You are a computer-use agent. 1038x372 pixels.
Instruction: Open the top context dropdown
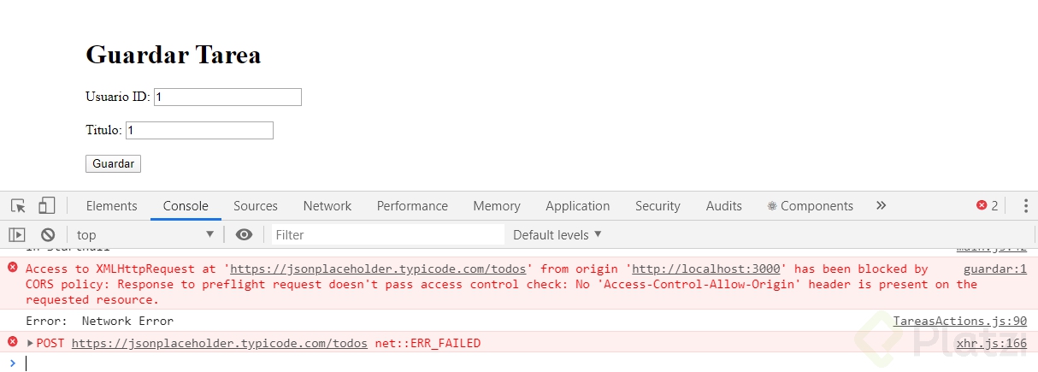click(x=145, y=234)
